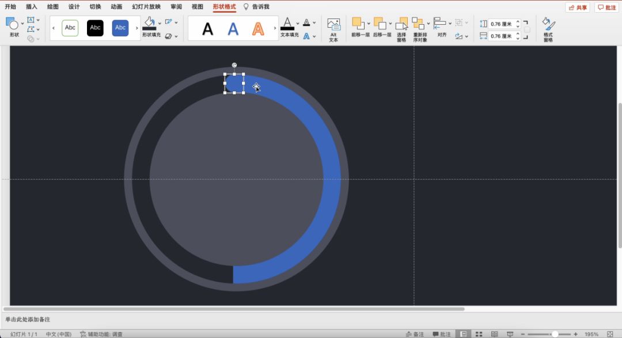Image resolution: width=622 pixels, height=338 pixels.
Task: Switch to the 切换 tab
Action: pyautogui.click(x=95, y=6)
